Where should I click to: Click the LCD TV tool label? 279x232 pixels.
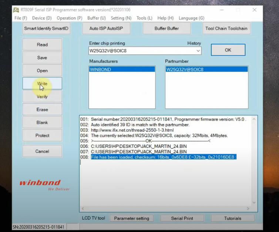point(93,218)
